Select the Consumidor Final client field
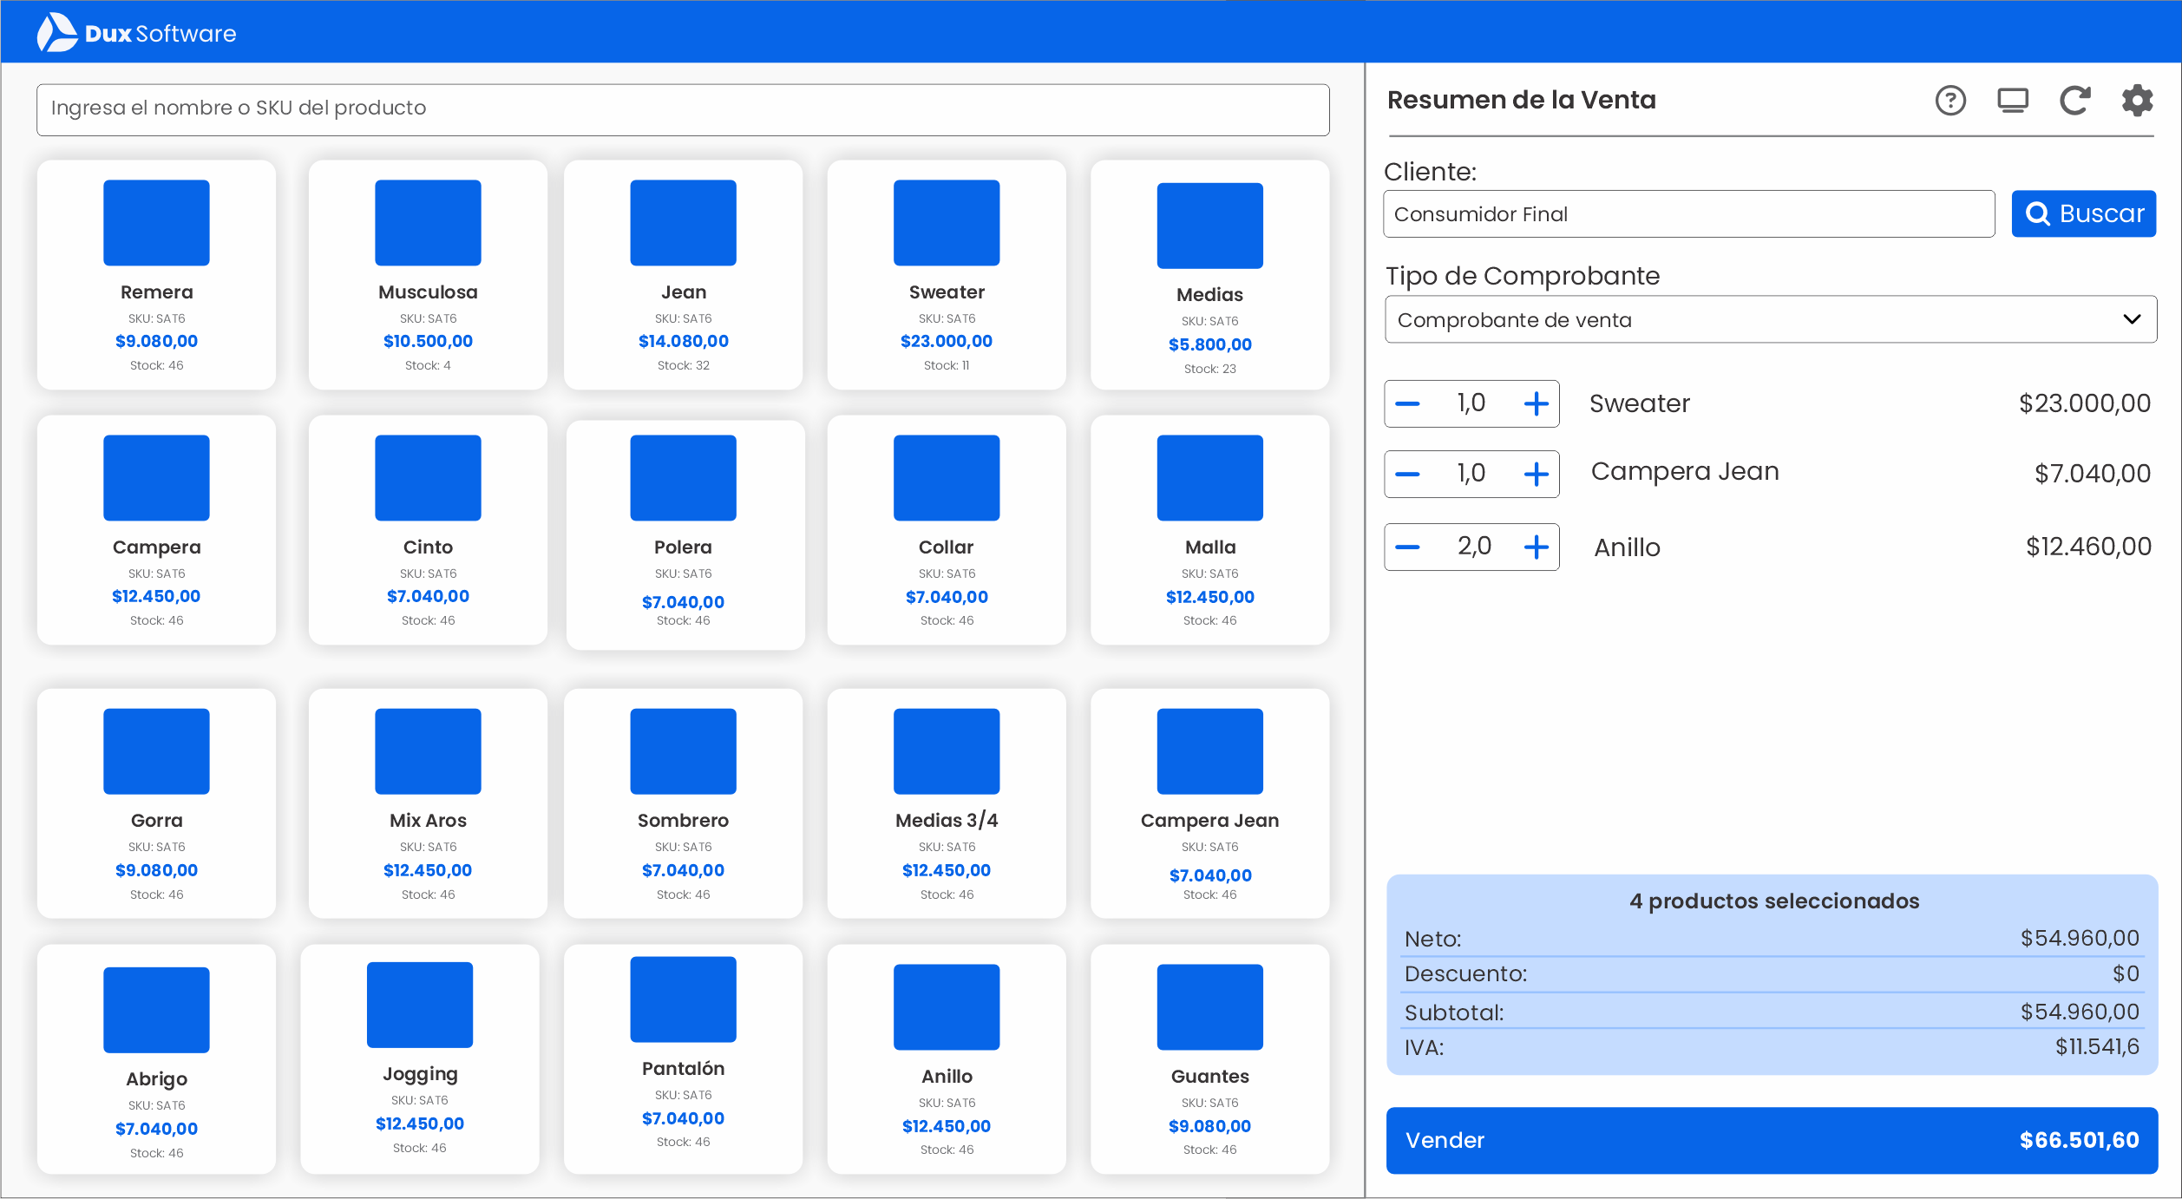Image resolution: width=2182 pixels, height=1199 pixels. 1687,213
